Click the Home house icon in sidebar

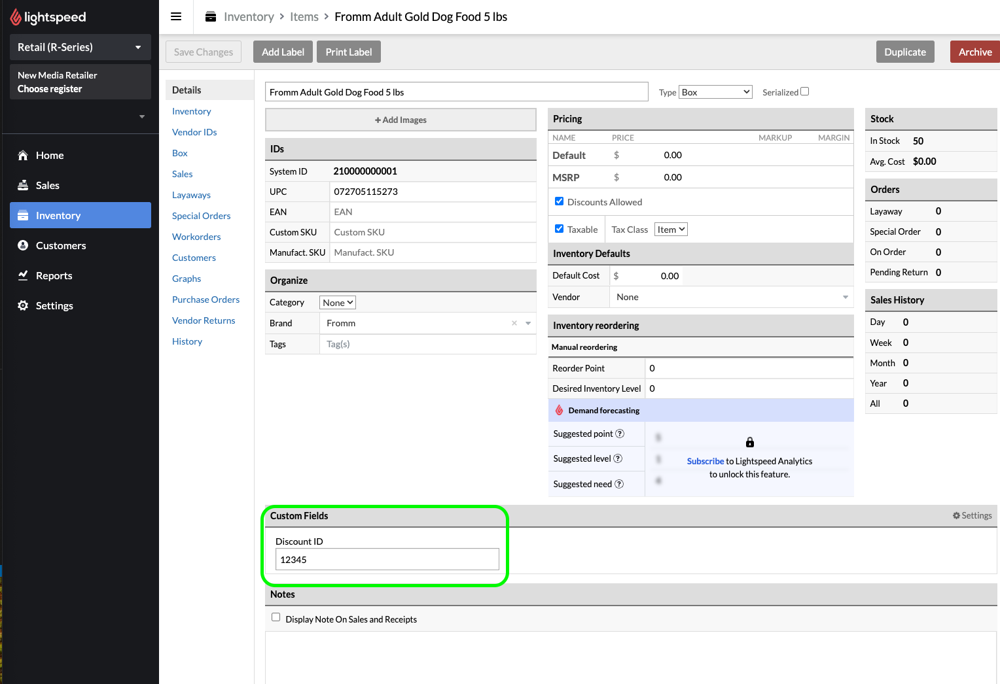tap(23, 155)
